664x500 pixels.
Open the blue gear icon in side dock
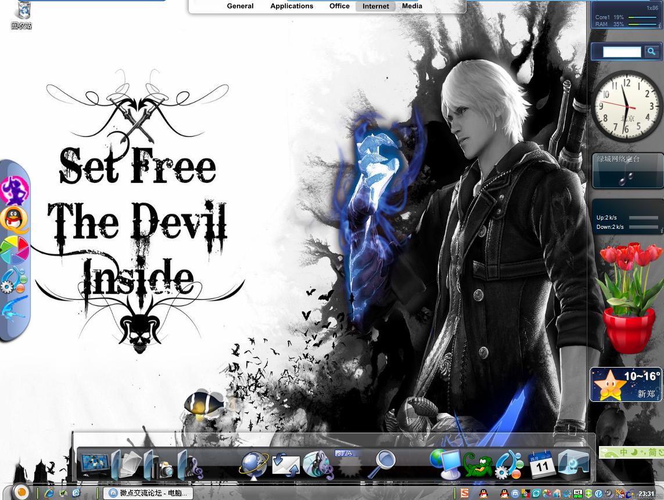15,280
